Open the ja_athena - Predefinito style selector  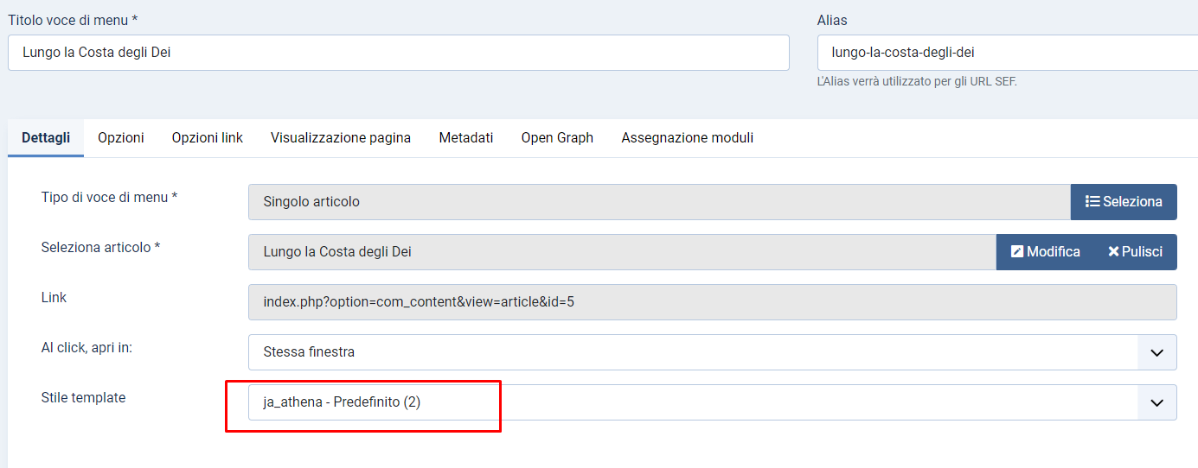point(692,402)
